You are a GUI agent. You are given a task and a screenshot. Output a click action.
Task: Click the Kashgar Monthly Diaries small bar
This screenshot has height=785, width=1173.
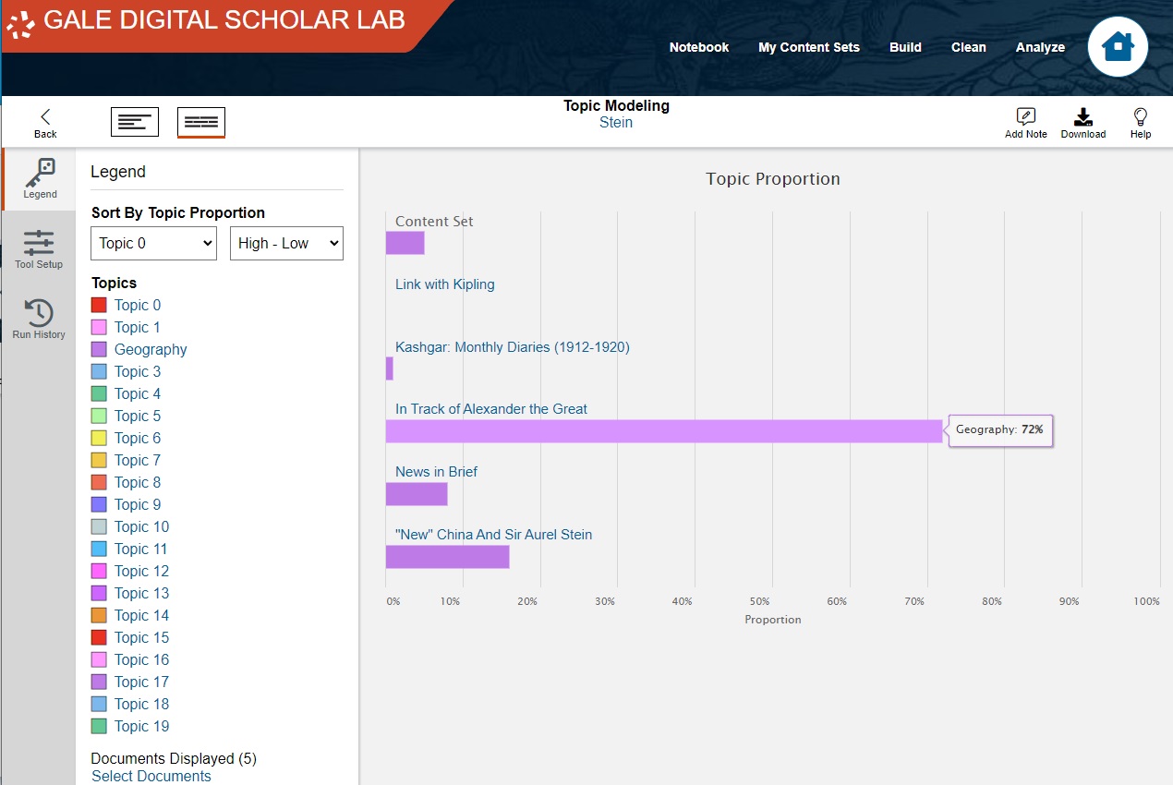point(389,368)
